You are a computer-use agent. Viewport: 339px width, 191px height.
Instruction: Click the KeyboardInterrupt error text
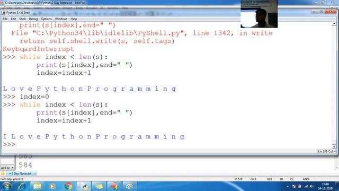tap(39, 49)
